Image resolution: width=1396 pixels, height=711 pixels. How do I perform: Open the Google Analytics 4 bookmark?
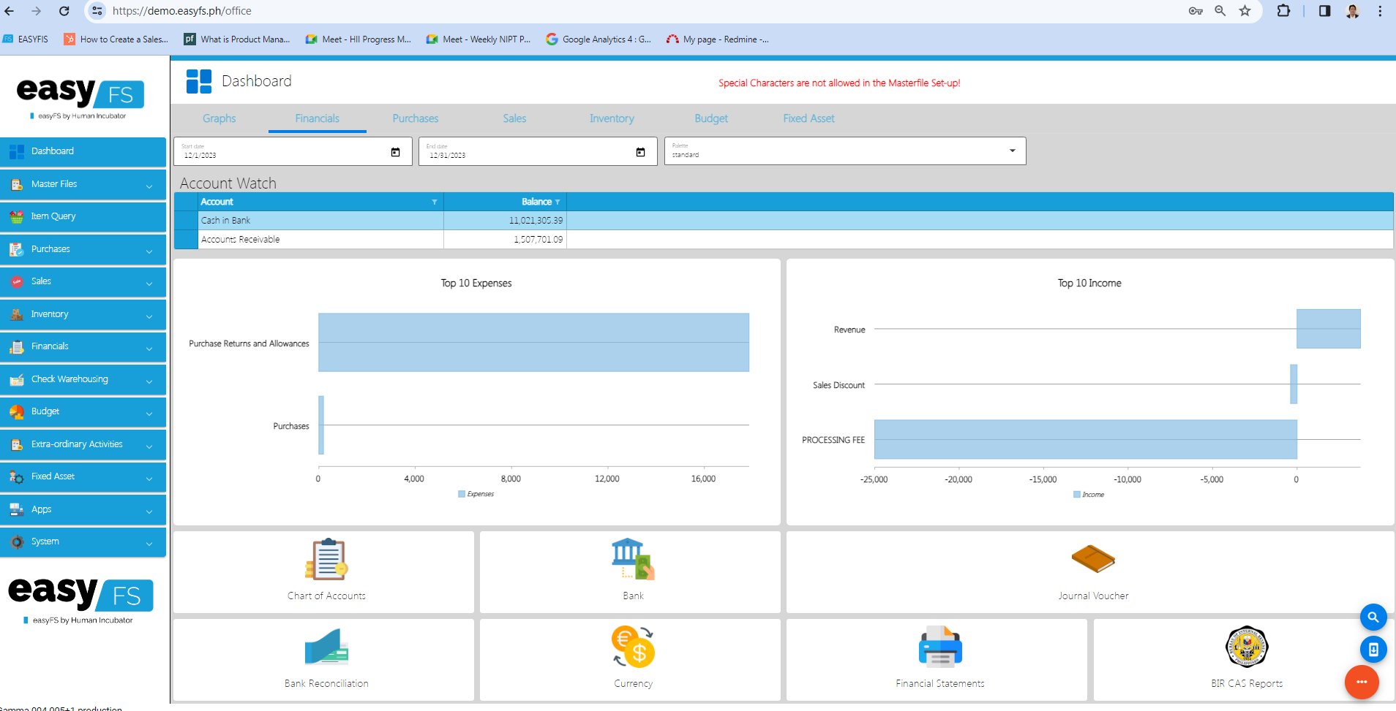tap(598, 39)
